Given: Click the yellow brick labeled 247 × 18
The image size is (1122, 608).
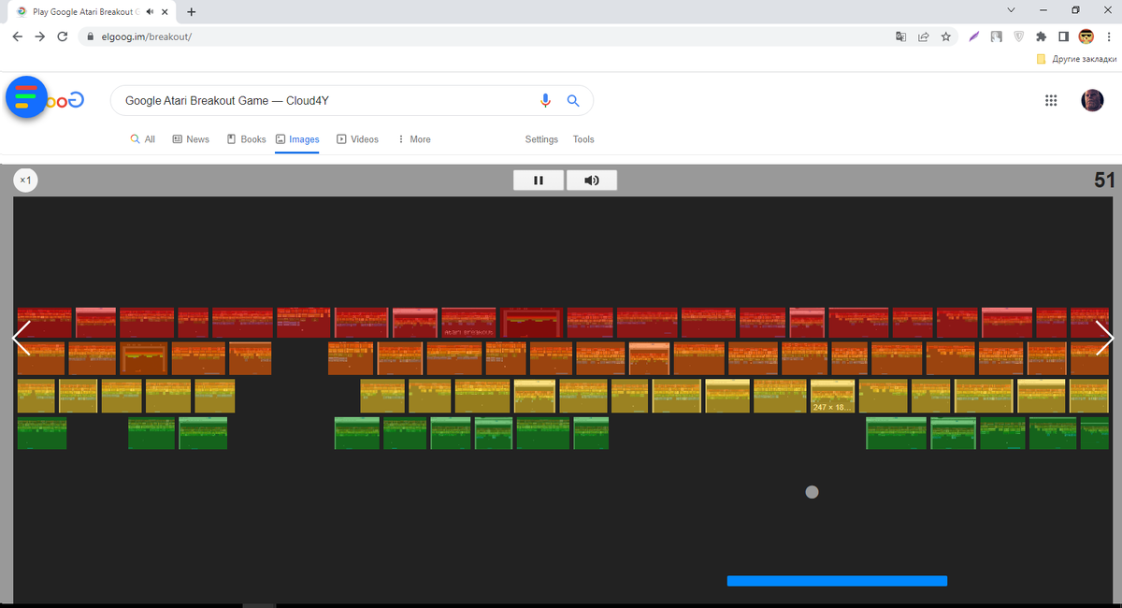Looking at the screenshot, I should 832,396.
